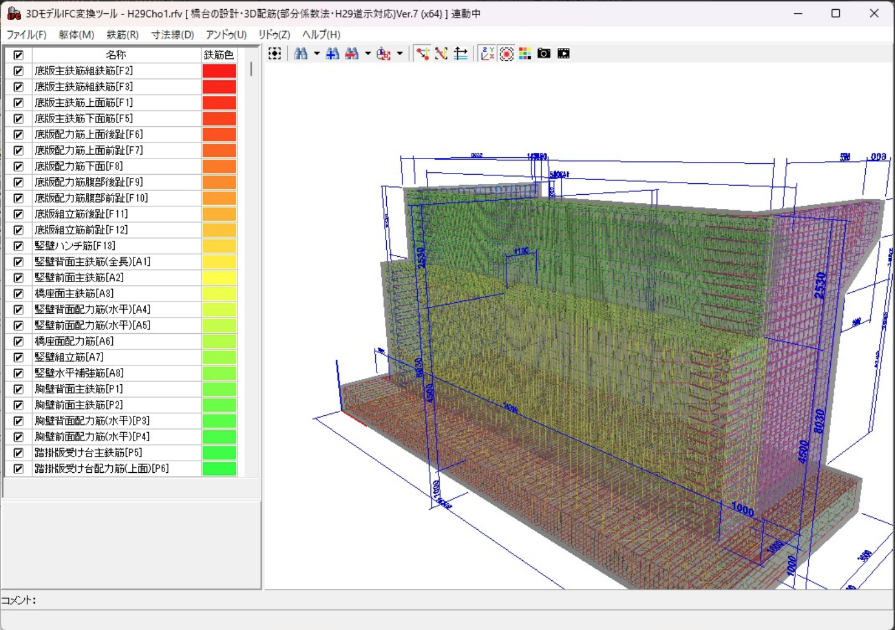Open the 鉄筋(R) menu
Viewport: 895px width, 630px height.
point(122,35)
